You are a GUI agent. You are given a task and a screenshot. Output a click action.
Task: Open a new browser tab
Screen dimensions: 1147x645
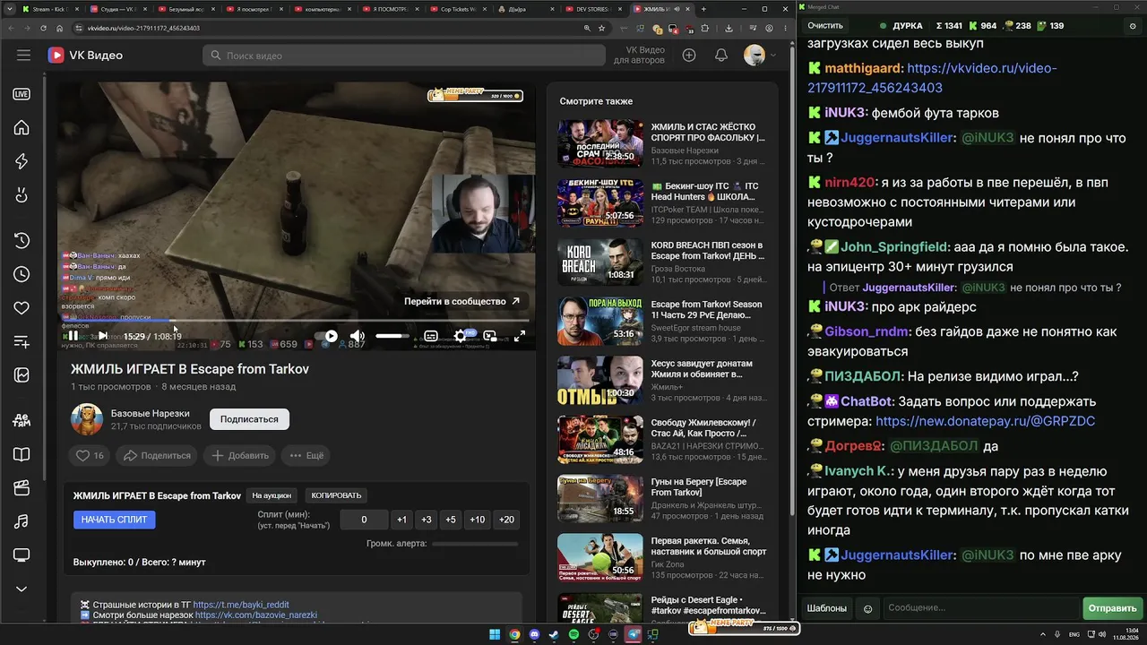pyautogui.click(x=703, y=9)
